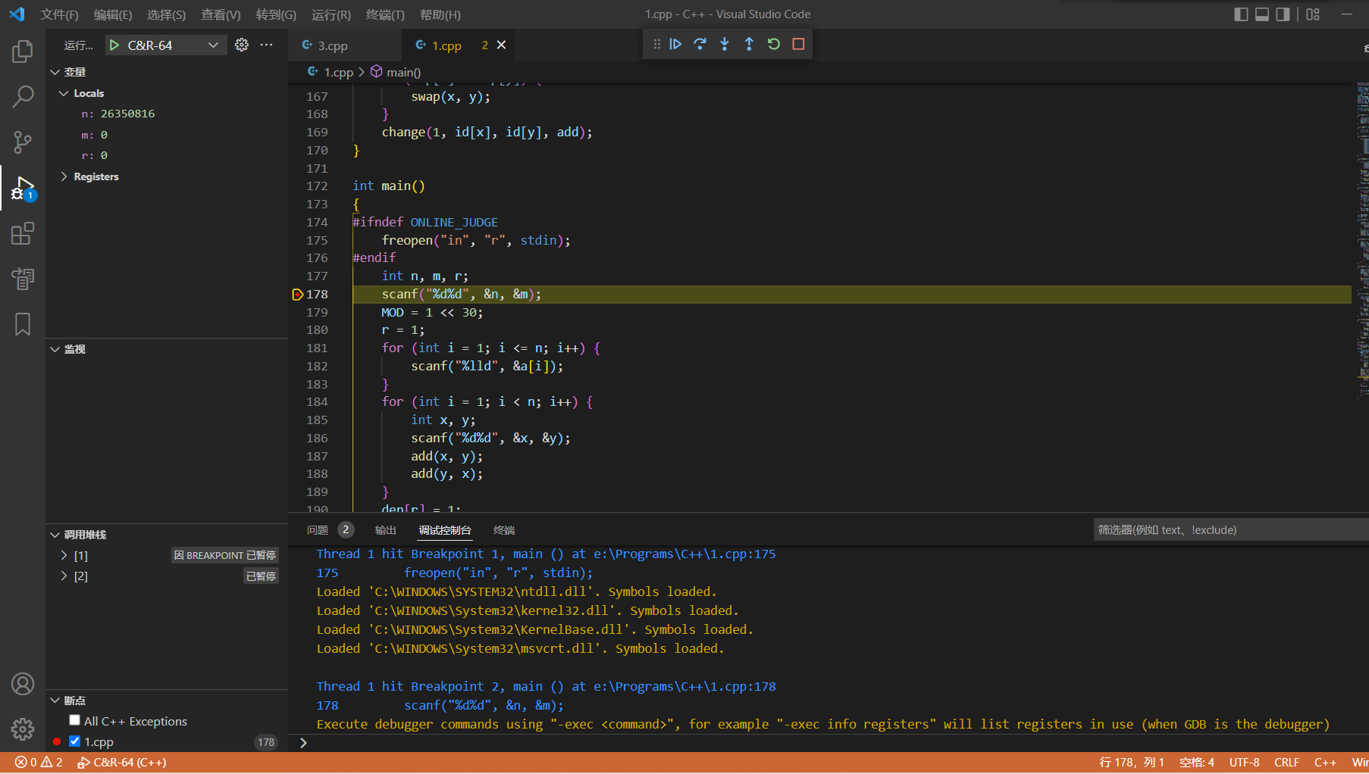1369x774 pixels.
Task: Open the 运行(R) menu
Action: tap(331, 14)
